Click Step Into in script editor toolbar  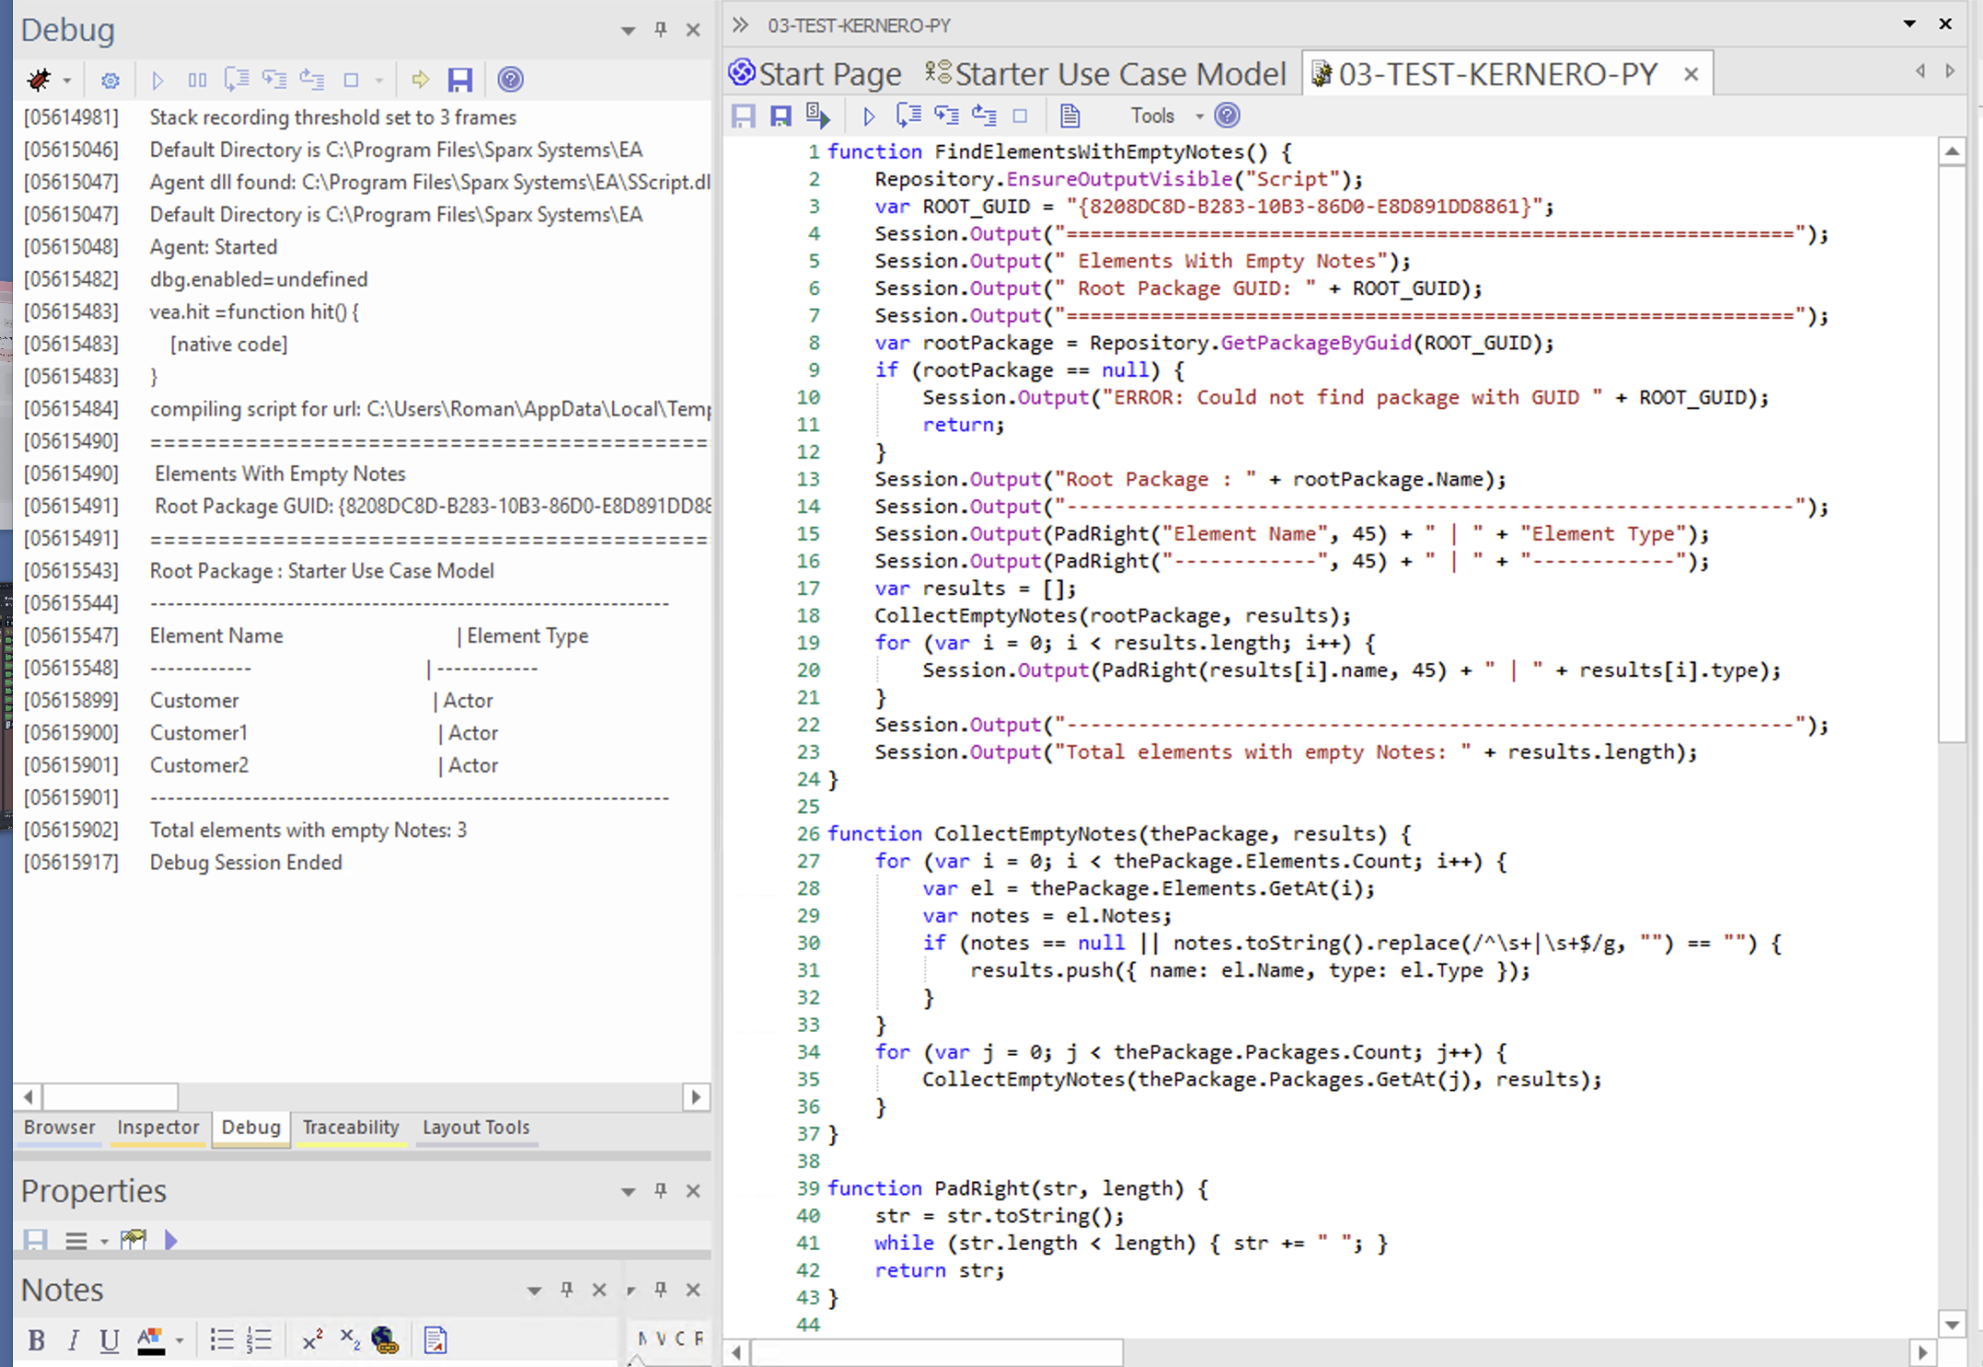pyautogui.click(x=946, y=116)
